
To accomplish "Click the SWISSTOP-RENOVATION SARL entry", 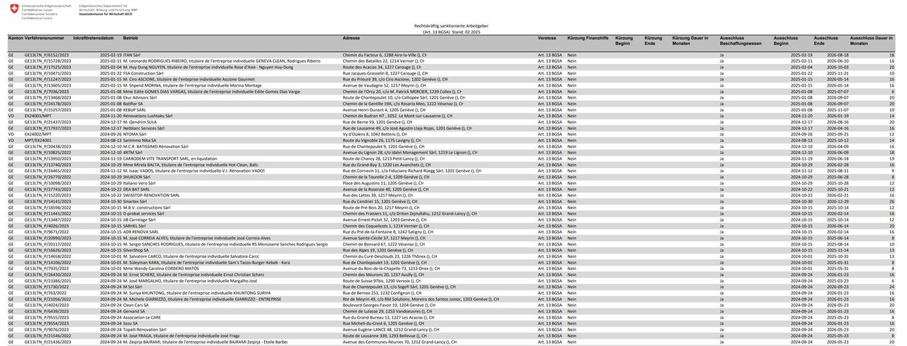I will tap(151, 195).
